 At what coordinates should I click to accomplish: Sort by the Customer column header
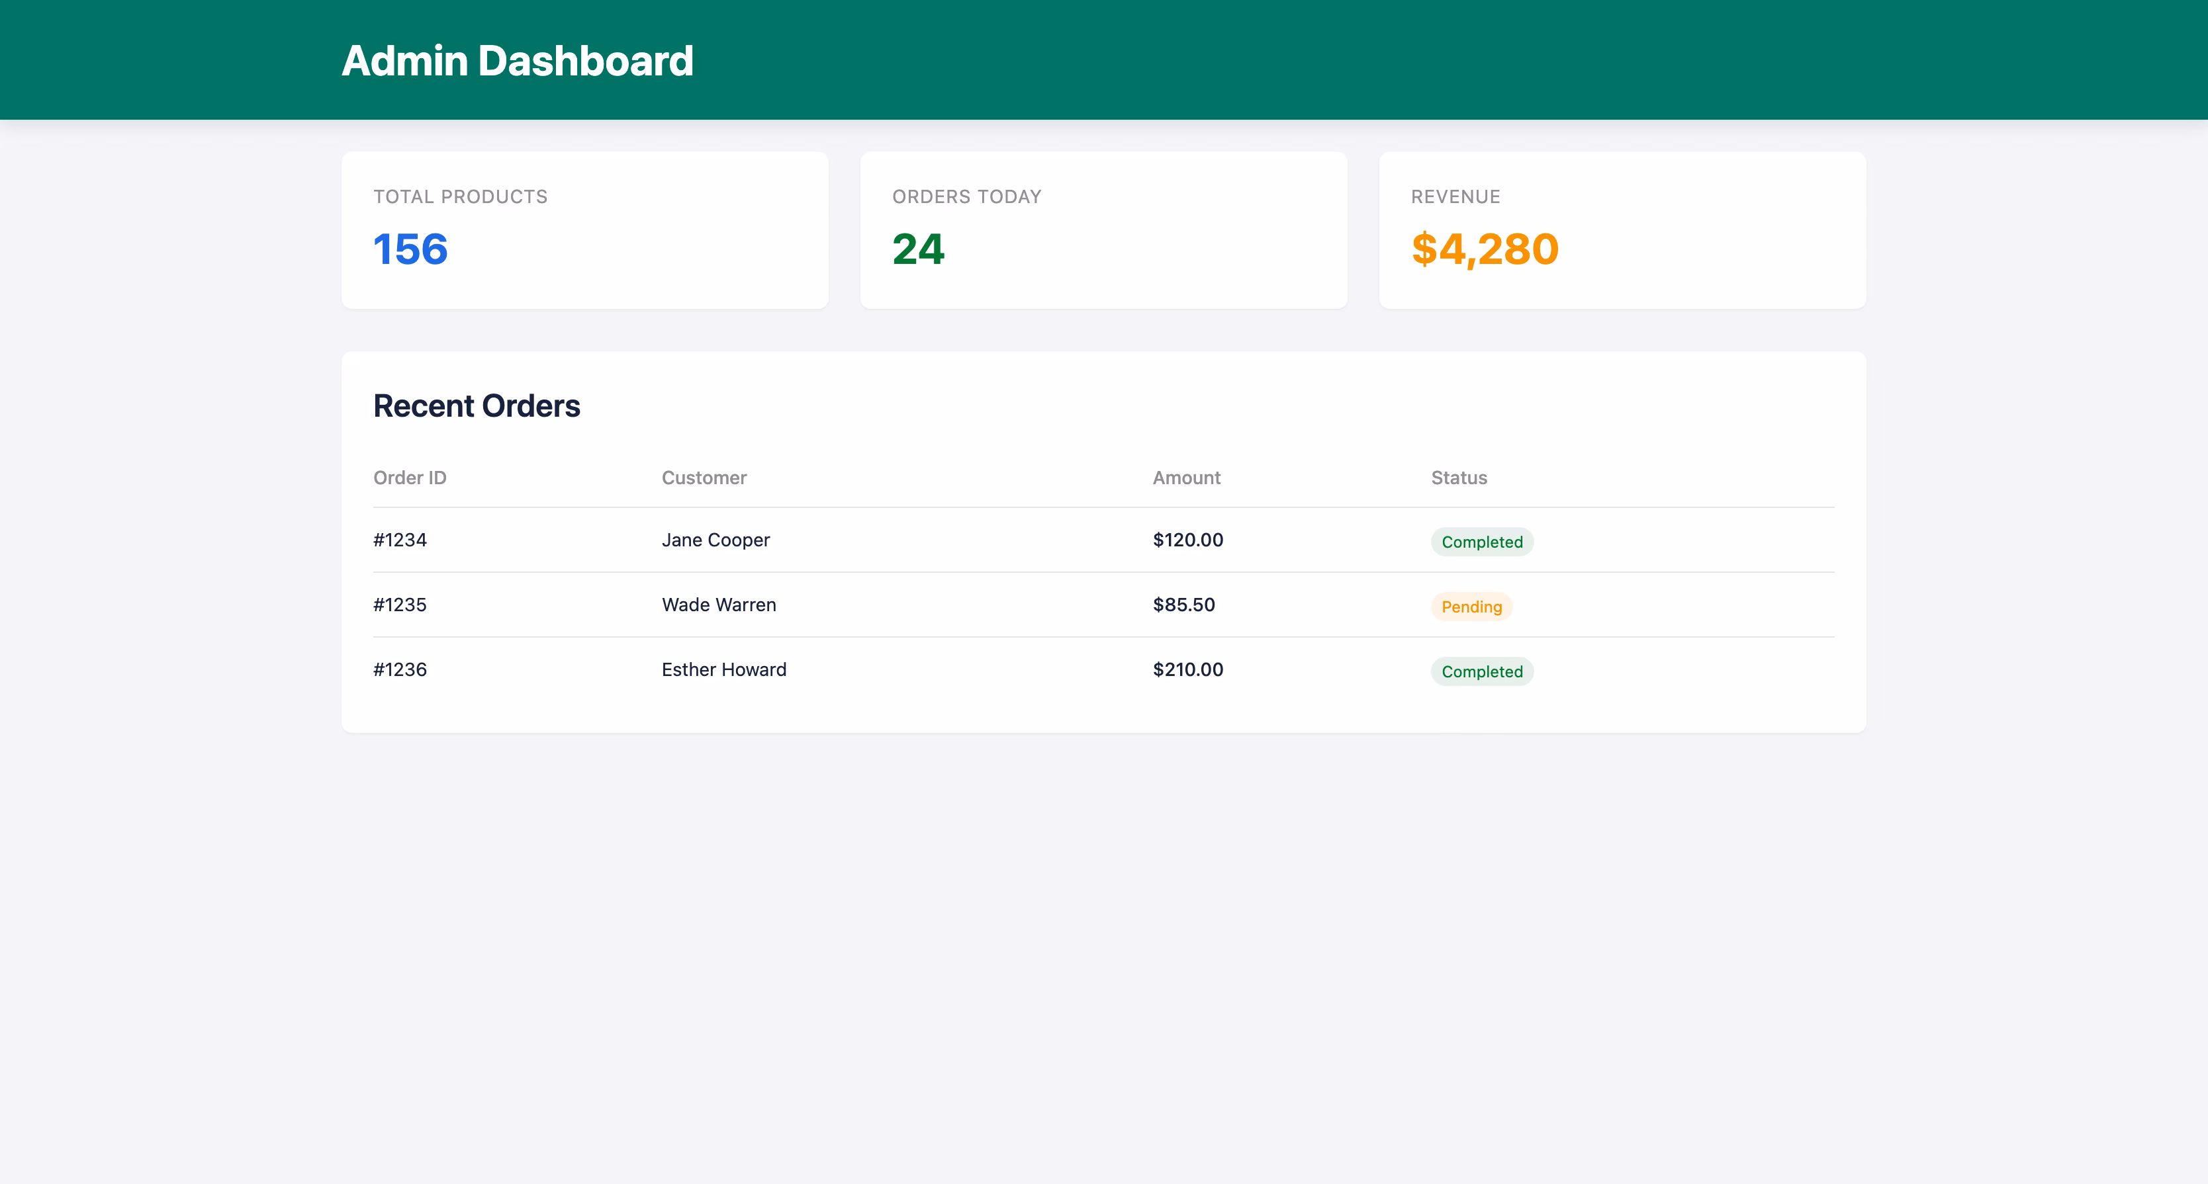(704, 477)
